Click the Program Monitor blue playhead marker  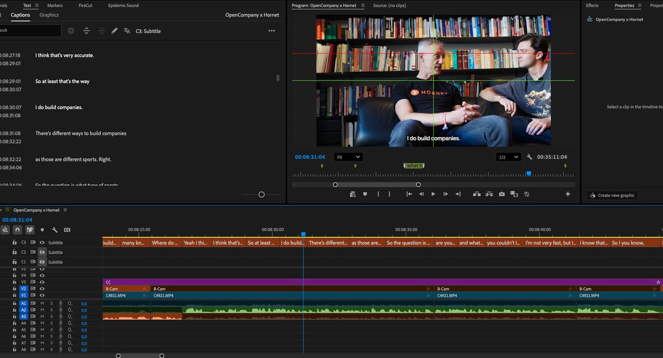[x=529, y=173]
